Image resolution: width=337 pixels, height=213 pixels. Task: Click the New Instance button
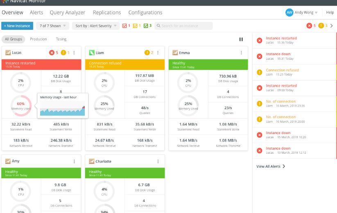click(x=17, y=26)
